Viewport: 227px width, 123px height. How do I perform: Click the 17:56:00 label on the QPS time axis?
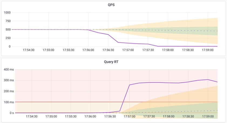click(x=88, y=50)
